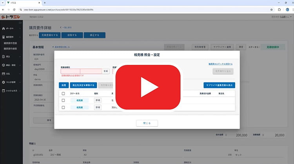Open the ポータル home icon in sidebar
294x164 pixels.
click(x=4, y=29)
